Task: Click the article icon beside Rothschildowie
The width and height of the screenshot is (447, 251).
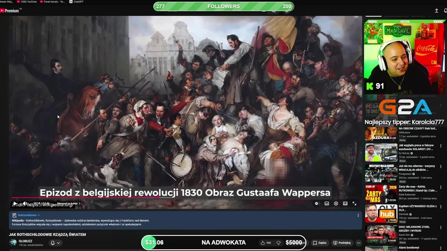Action: tap(14, 215)
